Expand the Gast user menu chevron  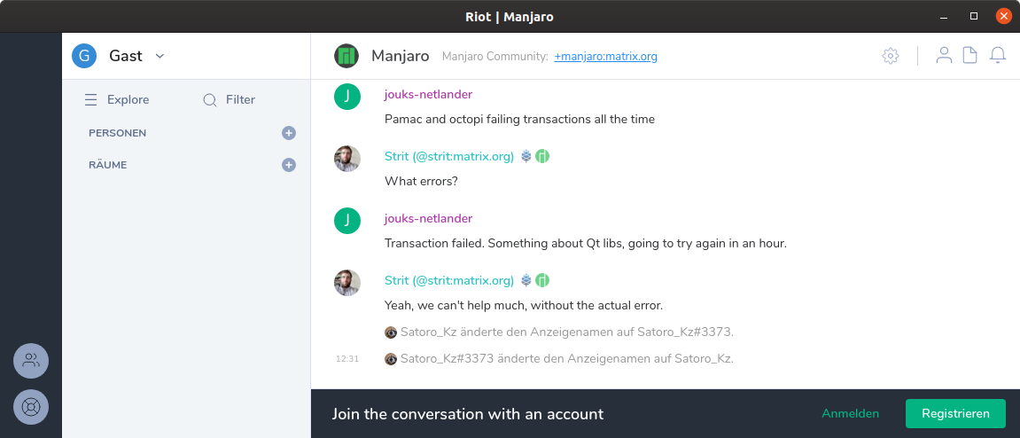click(x=160, y=56)
